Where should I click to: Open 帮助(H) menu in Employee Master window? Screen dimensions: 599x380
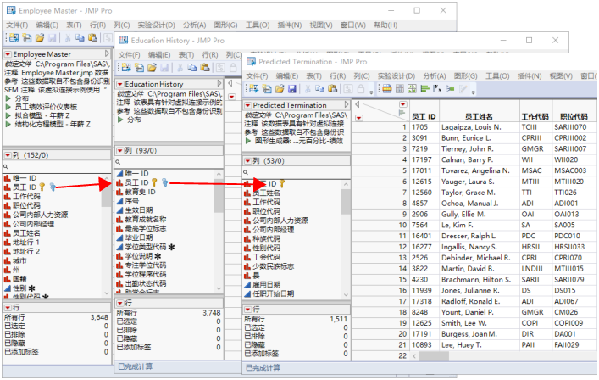(385, 25)
